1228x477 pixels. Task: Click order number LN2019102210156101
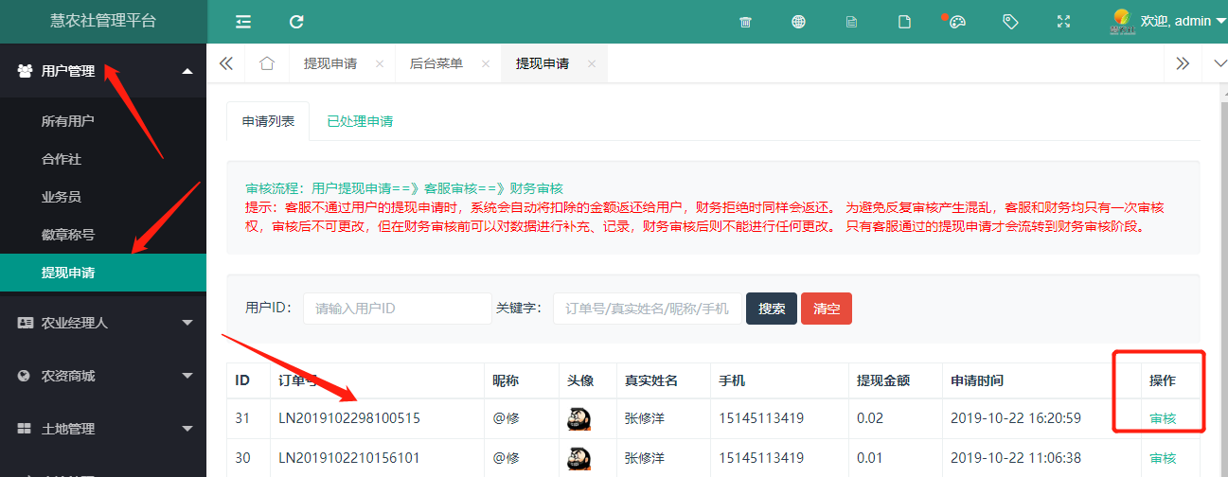click(349, 458)
